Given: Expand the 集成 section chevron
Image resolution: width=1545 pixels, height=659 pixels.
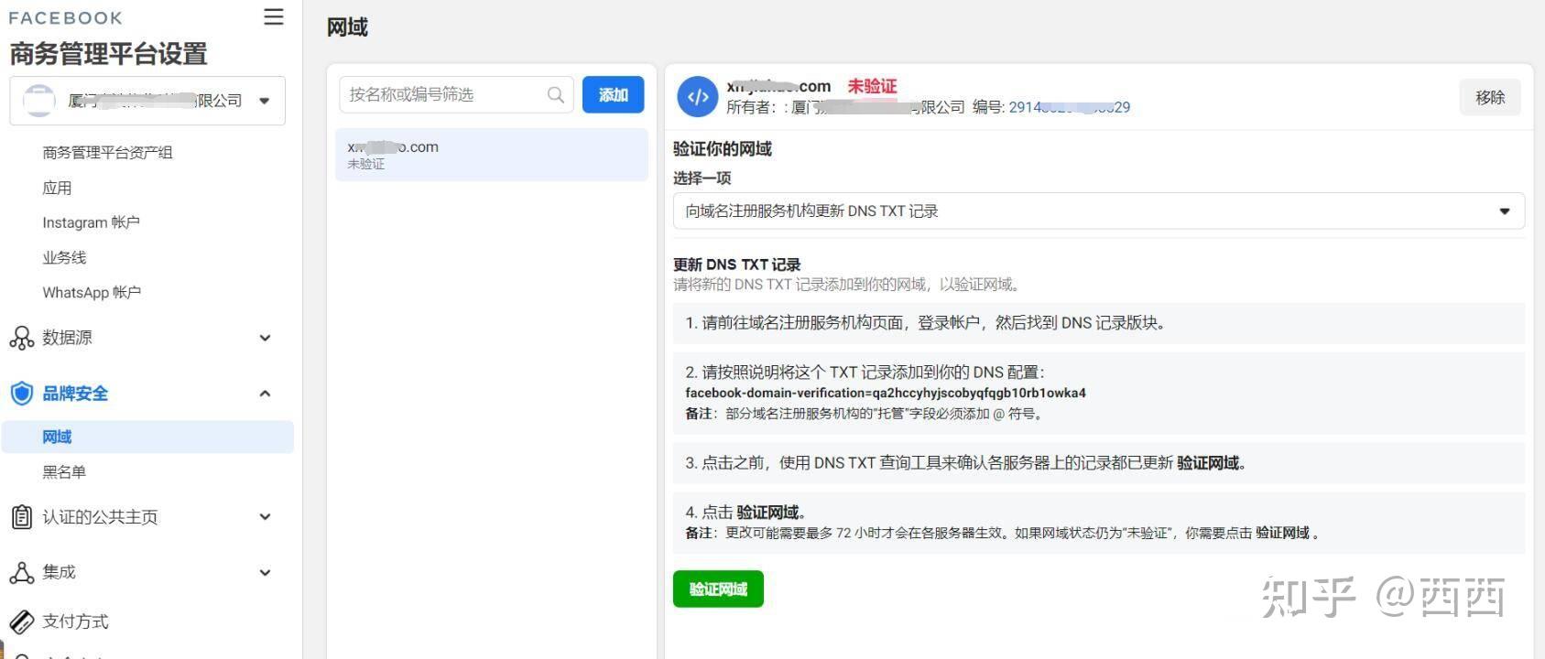Looking at the screenshot, I should click(x=265, y=573).
